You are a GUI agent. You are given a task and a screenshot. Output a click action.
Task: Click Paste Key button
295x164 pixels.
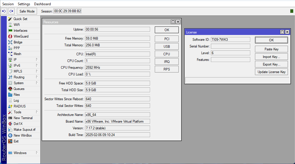tap(271, 49)
